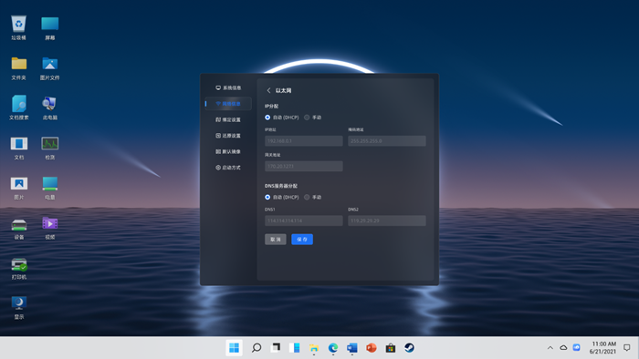Viewport: 639px width, 359px height.
Task: Click the 保存 save button
Action: (x=302, y=239)
